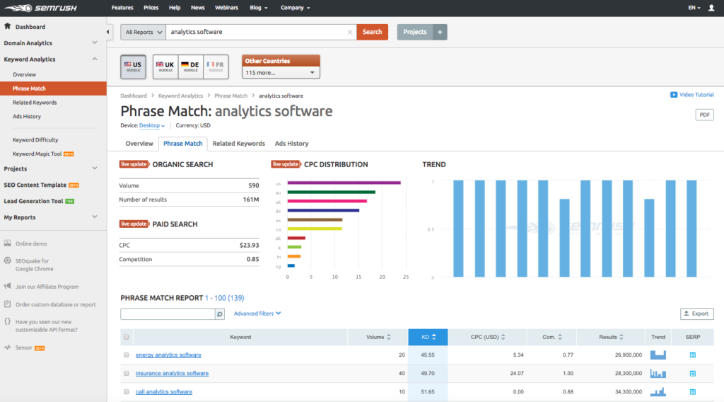The image size is (724, 402).
Task: Click the custom database document icon
Action: [7, 304]
